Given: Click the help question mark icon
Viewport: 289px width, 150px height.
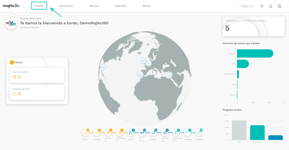Looking at the screenshot, I should coord(262,6).
